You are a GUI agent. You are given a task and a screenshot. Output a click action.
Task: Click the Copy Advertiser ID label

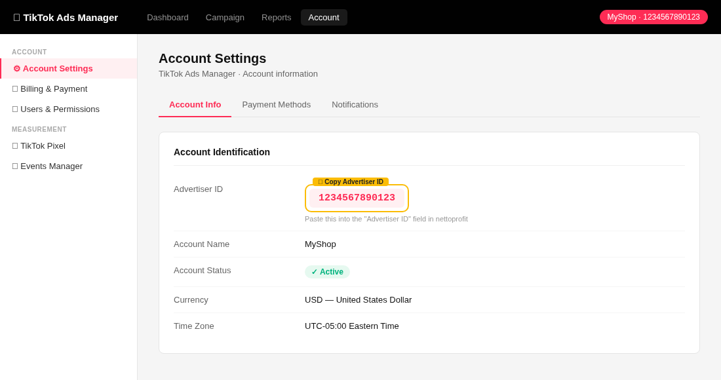pyautogui.click(x=351, y=182)
